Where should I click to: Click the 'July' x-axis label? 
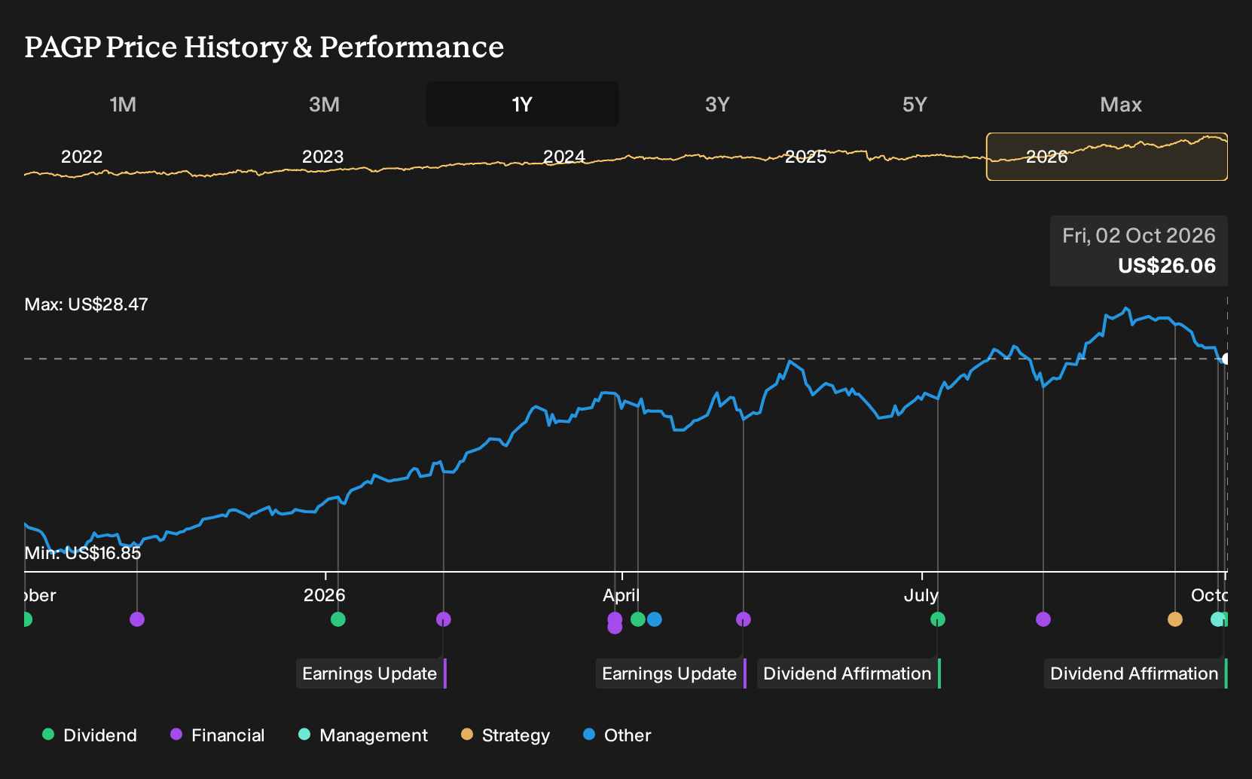(x=921, y=595)
